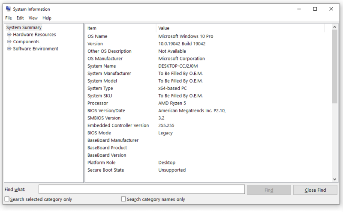Click the Item column header

click(120, 28)
